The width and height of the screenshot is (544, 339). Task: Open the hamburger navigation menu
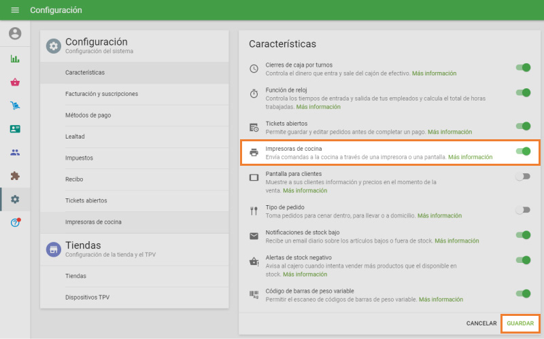[15, 10]
